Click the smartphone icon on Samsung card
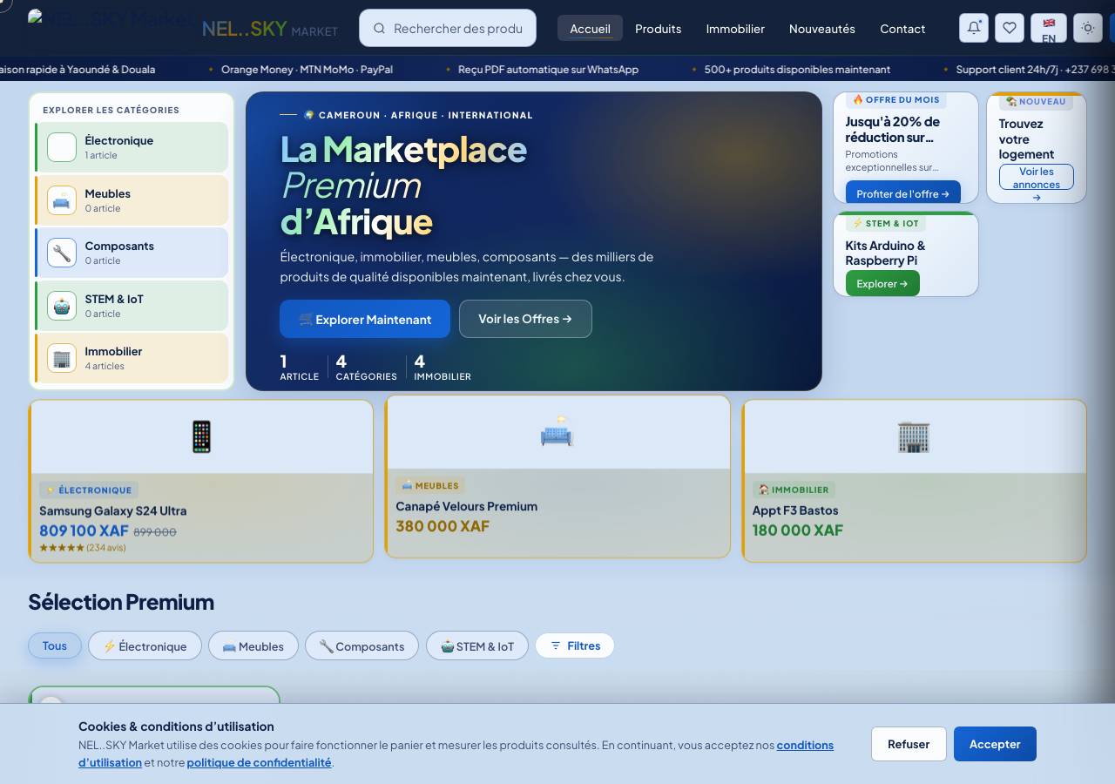The width and height of the screenshot is (1115, 784). pyautogui.click(x=201, y=436)
